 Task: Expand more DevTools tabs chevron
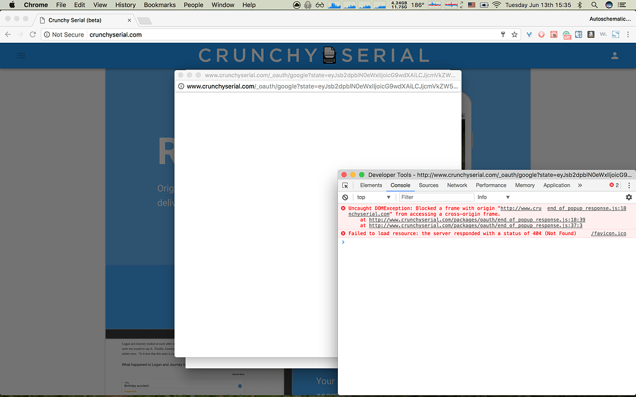[580, 185]
